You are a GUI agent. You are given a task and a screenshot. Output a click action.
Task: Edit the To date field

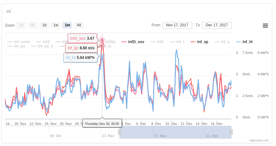217,25
